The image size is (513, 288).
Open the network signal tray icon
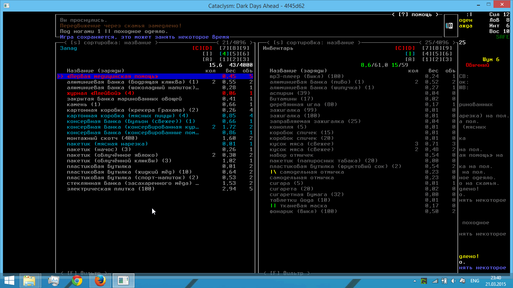(x=435, y=281)
